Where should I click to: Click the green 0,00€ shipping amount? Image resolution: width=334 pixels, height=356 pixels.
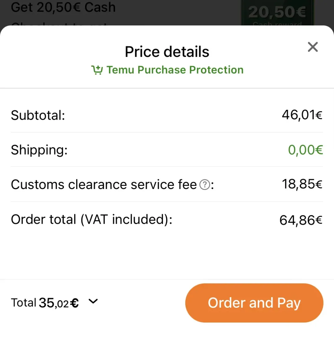(x=305, y=150)
